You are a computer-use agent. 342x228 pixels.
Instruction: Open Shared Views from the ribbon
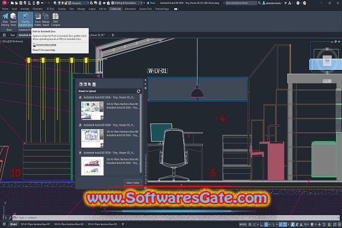13,19
